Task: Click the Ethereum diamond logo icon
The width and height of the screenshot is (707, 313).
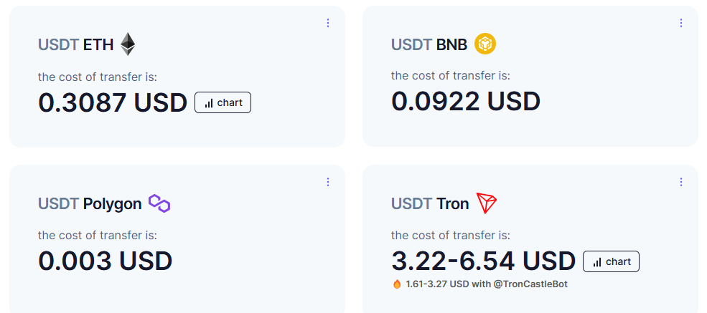Action: click(128, 44)
